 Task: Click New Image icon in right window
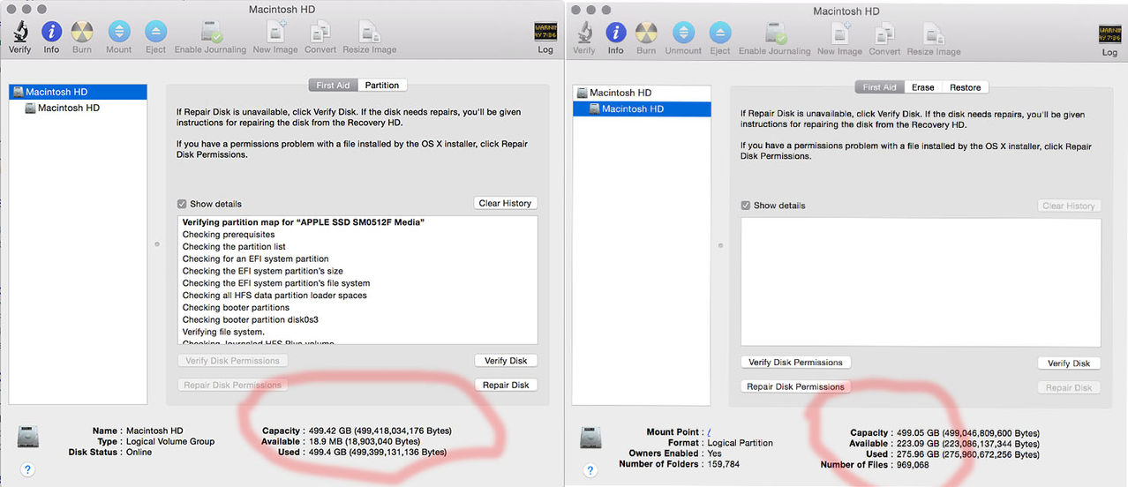[839, 33]
